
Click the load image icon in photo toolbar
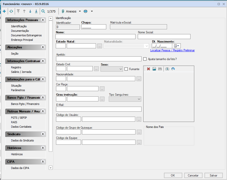154,69
